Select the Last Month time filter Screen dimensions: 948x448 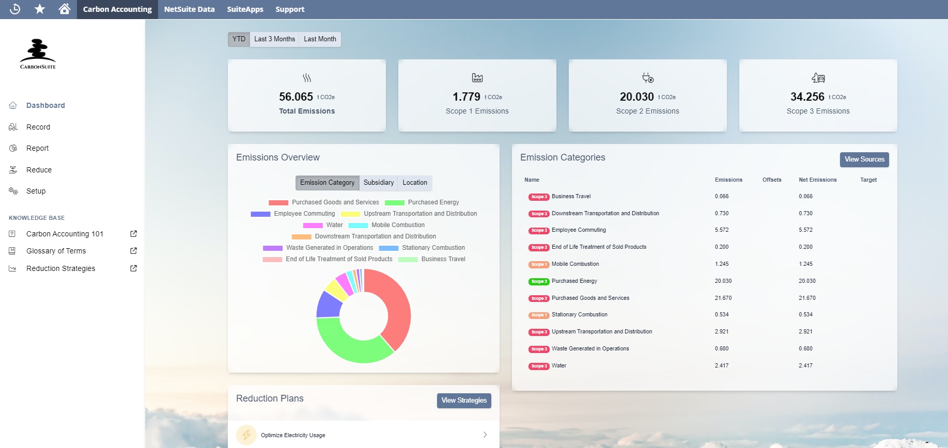pyautogui.click(x=320, y=39)
